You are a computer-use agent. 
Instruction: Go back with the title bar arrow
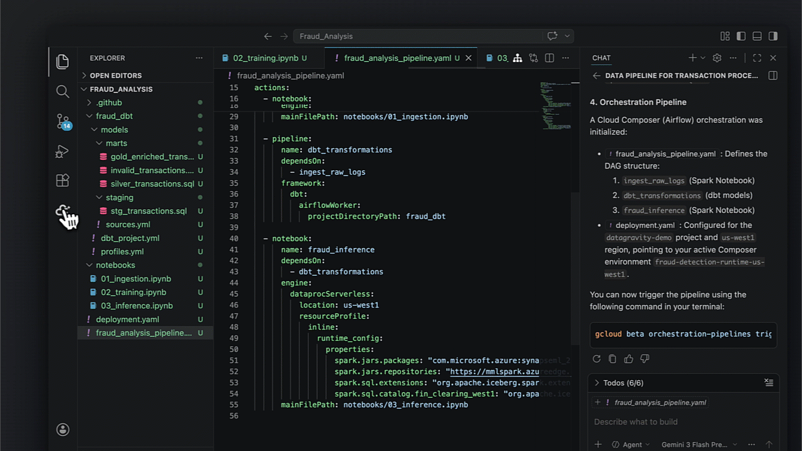tap(268, 36)
